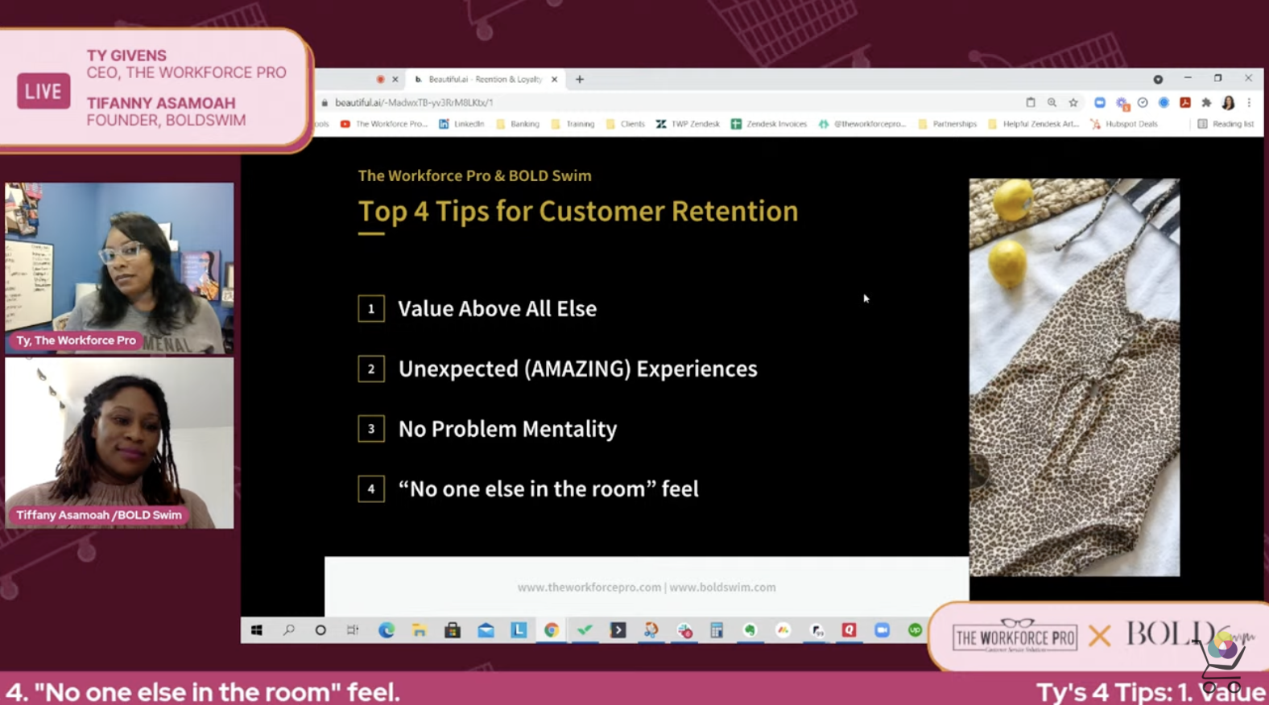Open the Extensions puzzle-piece menu
The height and width of the screenshot is (705, 1269).
1206,103
